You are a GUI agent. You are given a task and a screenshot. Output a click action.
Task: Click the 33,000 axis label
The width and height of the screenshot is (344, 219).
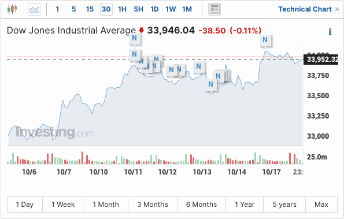[x=318, y=136]
